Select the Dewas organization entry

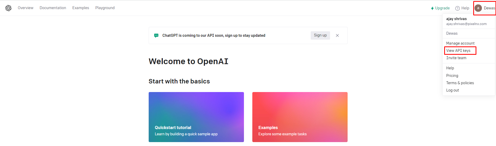(452, 33)
